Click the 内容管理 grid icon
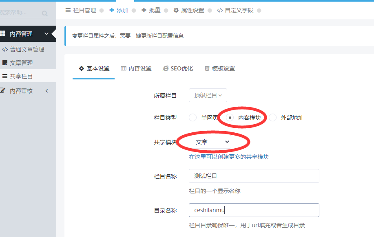Image resolution: width=374 pixels, height=237 pixels. pyautogui.click(x=2, y=33)
